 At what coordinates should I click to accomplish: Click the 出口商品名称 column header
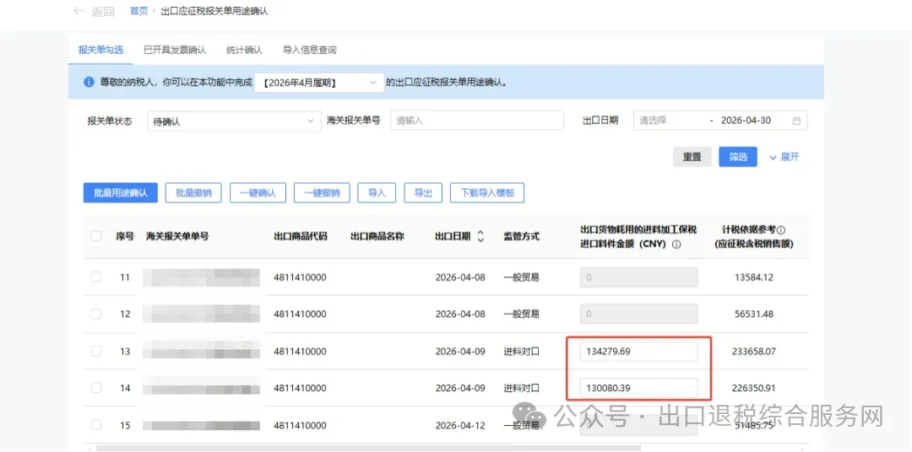coord(377,236)
